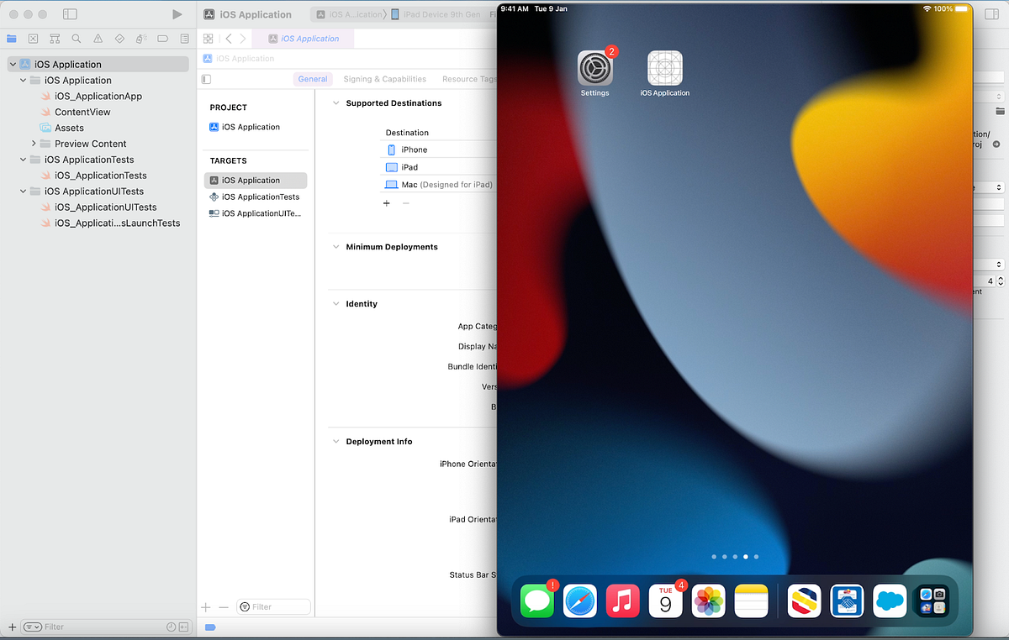Collapse the Supported Destinations section
Image resolution: width=1009 pixels, height=640 pixels.
[x=335, y=102]
